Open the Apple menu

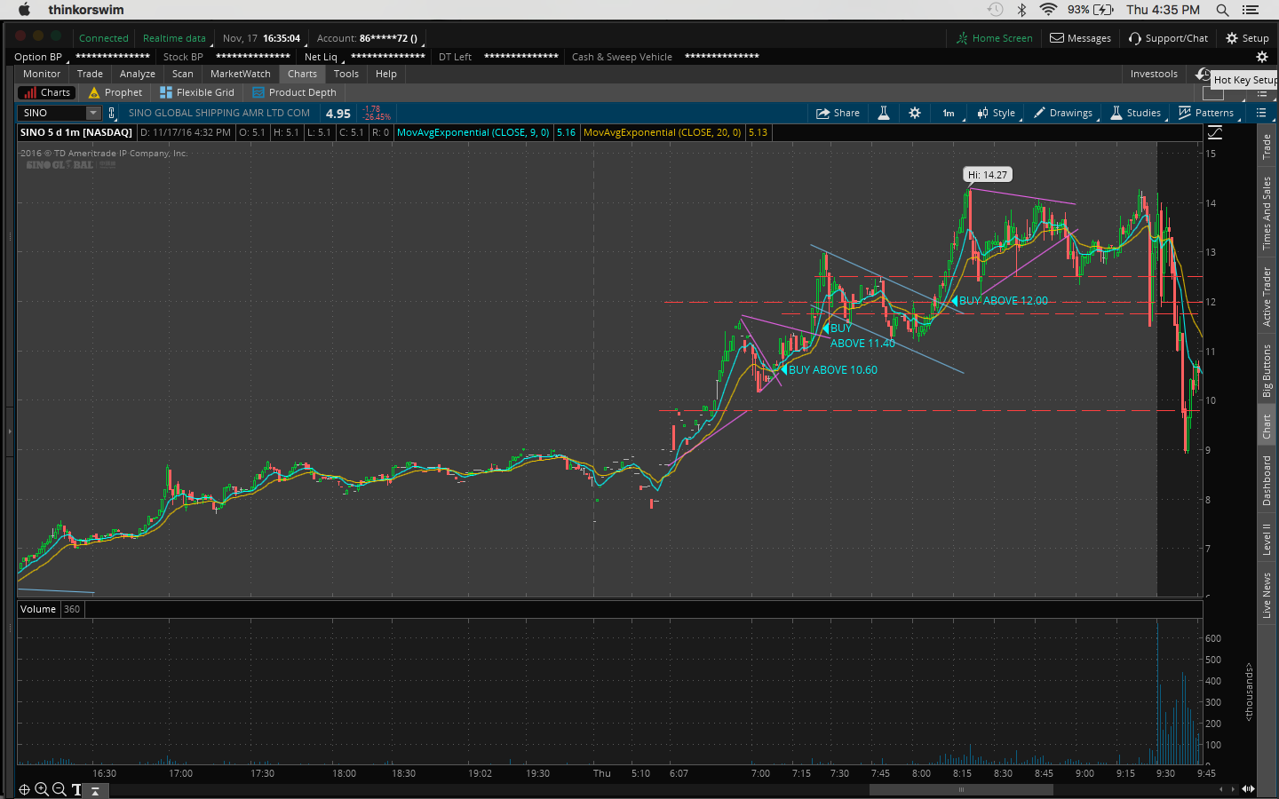pos(25,10)
